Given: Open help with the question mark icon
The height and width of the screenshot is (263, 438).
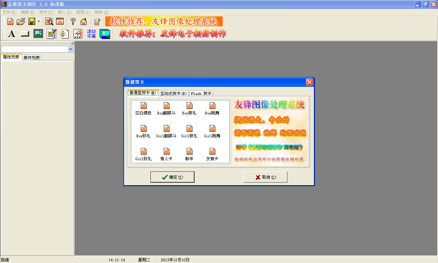Looking at the screenshot, I should tap(73, 22).
